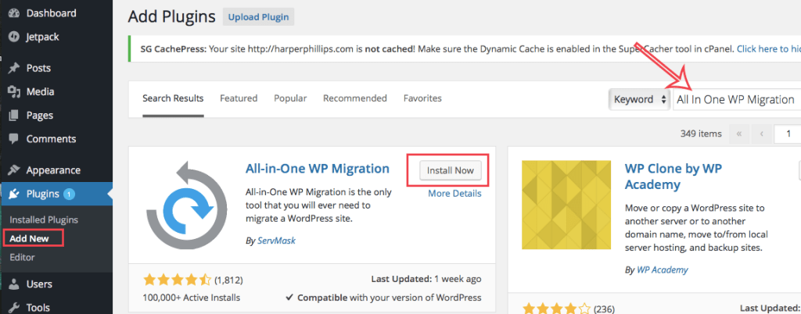Screen dimensions: 801x314
Task: Click the Jetpack icon in sidebar
Action: [x=13, y=37]
